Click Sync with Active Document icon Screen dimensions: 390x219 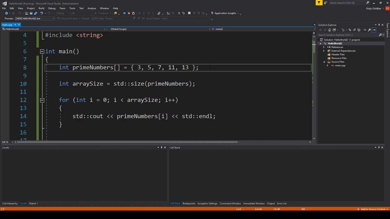tap(350, 30)
